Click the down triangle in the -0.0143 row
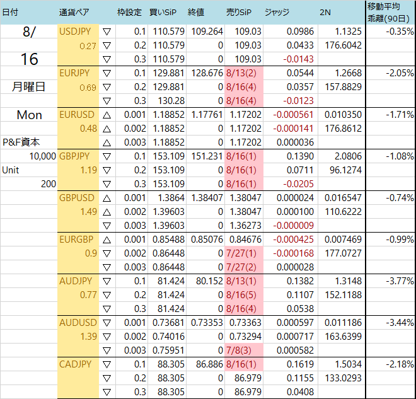 pos(107,59)
